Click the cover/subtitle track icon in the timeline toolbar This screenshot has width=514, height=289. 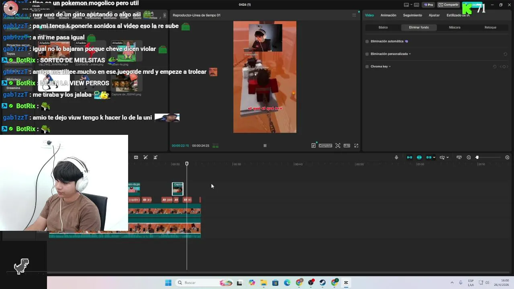[459, 157]
